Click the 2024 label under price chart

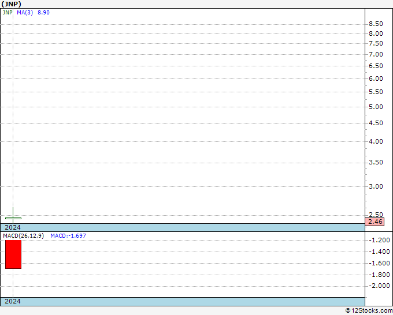(13, 227)
